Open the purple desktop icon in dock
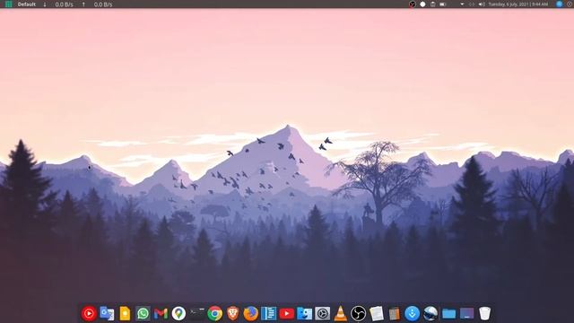The width and height of the screenshot is (574, 323). 466,313
